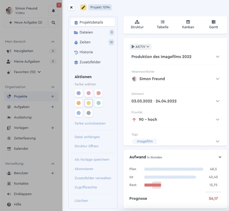Click the Kontakte icon
This screenshot has width=229, height=211.
point(9,184)
